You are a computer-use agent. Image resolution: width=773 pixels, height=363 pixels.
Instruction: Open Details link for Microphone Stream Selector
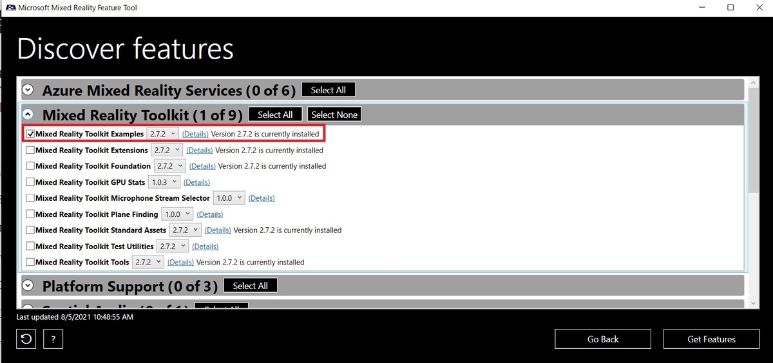262,198
